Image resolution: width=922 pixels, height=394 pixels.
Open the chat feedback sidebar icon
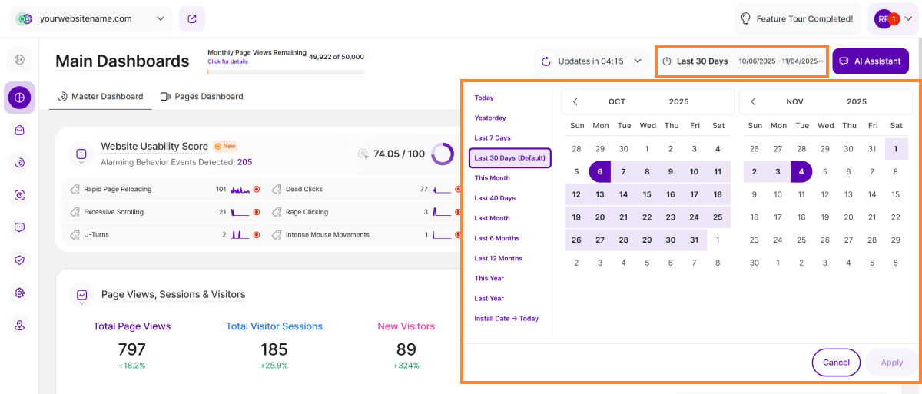point(20,227)
